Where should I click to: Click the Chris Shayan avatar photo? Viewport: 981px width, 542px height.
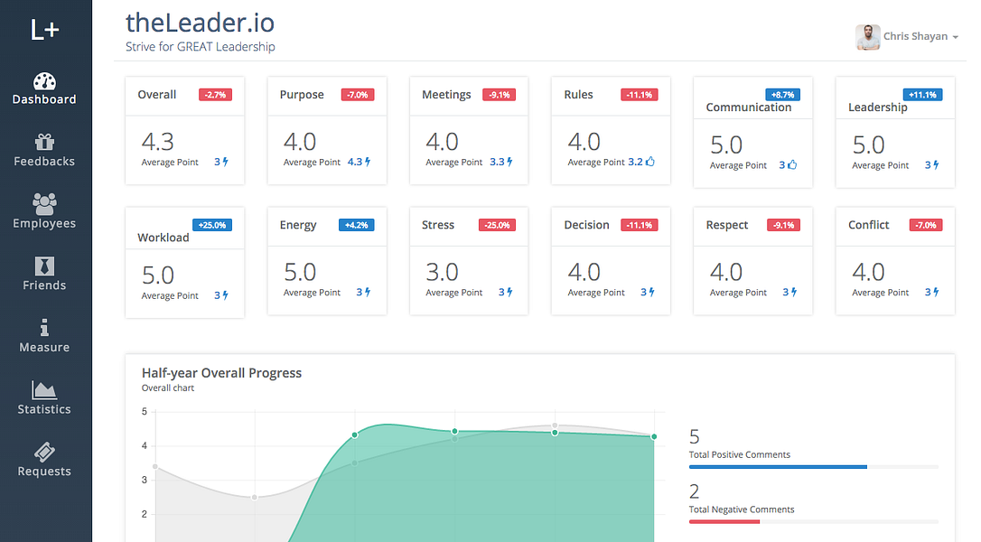click(x=868, y=36)
